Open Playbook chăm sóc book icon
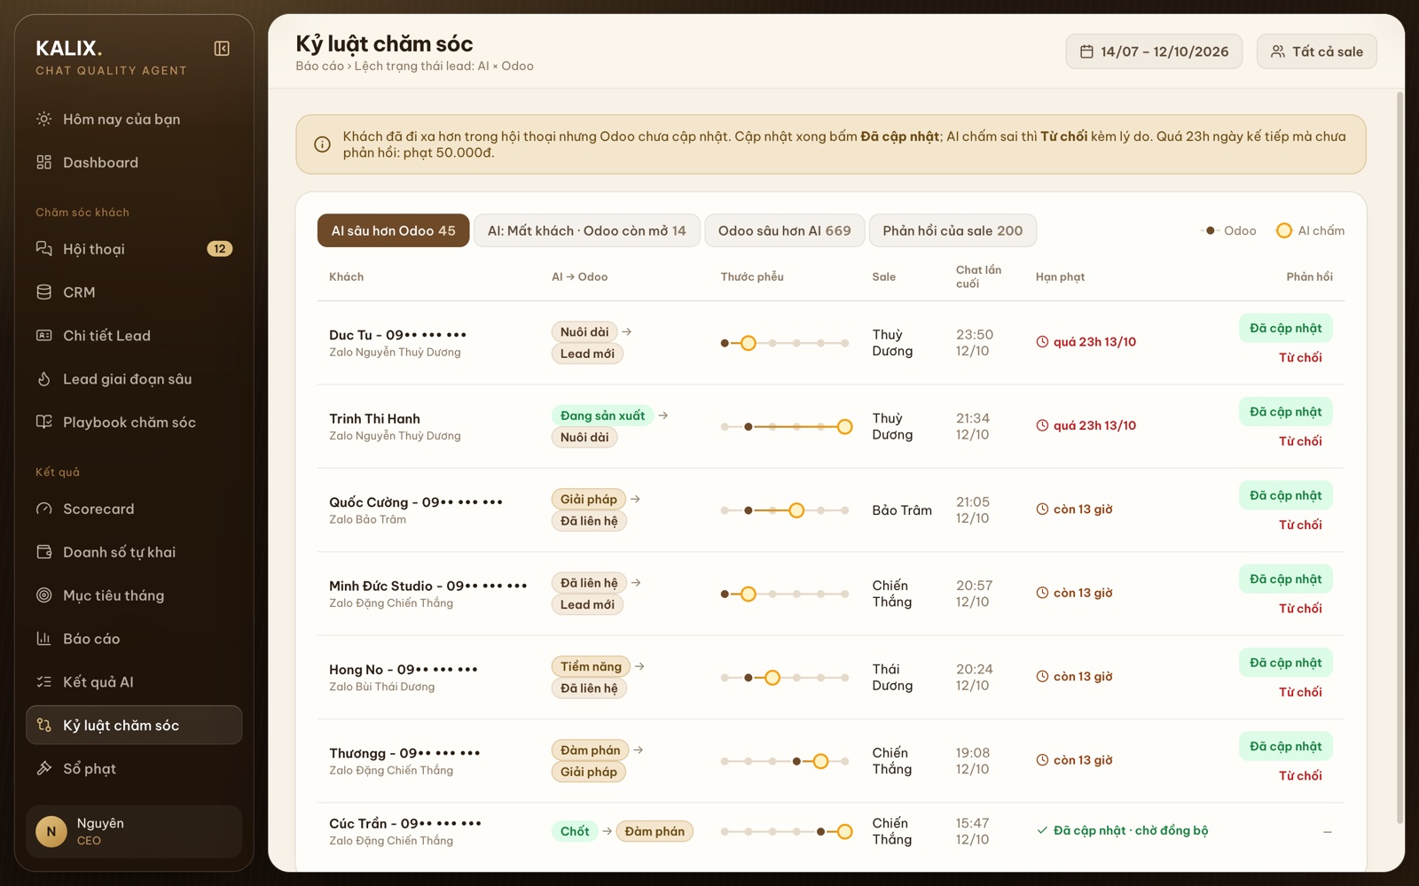 [43, 423]
